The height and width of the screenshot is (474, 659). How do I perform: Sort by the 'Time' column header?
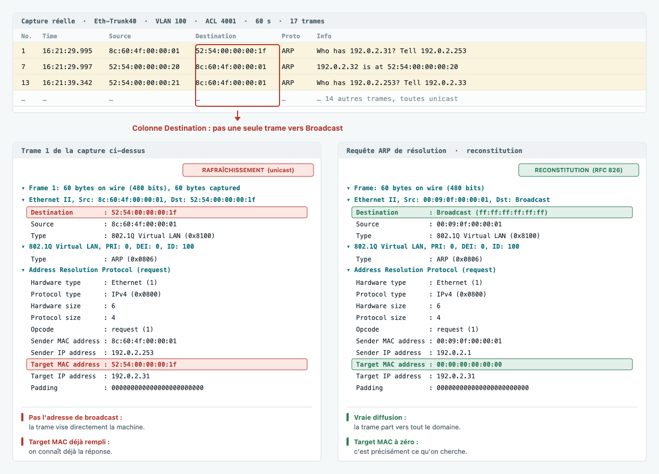point(50,36)
